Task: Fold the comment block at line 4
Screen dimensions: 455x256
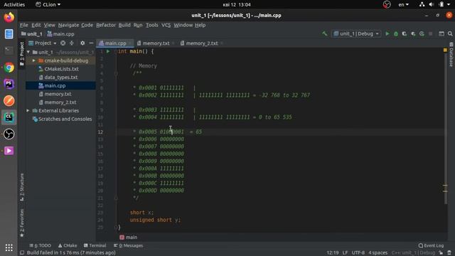Action: pos(116,73)
